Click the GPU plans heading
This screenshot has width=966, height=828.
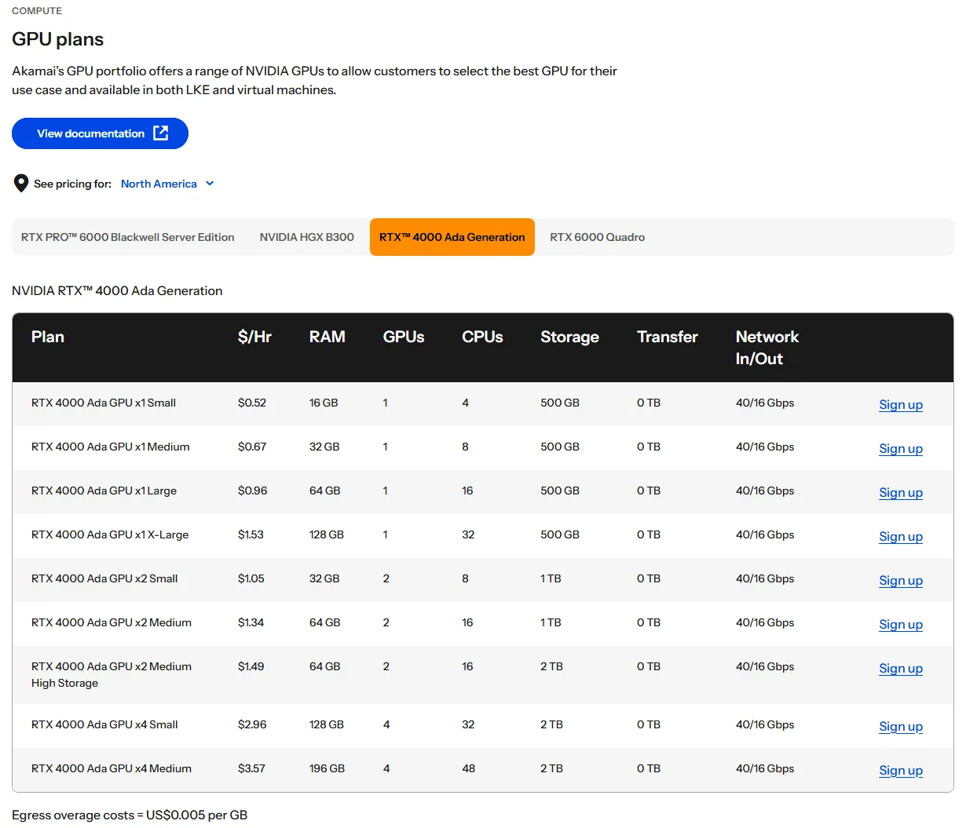click(x=57, y=39)
